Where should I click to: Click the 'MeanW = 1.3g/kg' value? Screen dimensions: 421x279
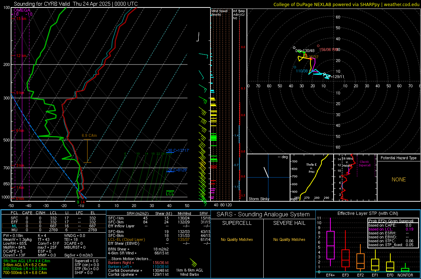(x=17, y=239)
